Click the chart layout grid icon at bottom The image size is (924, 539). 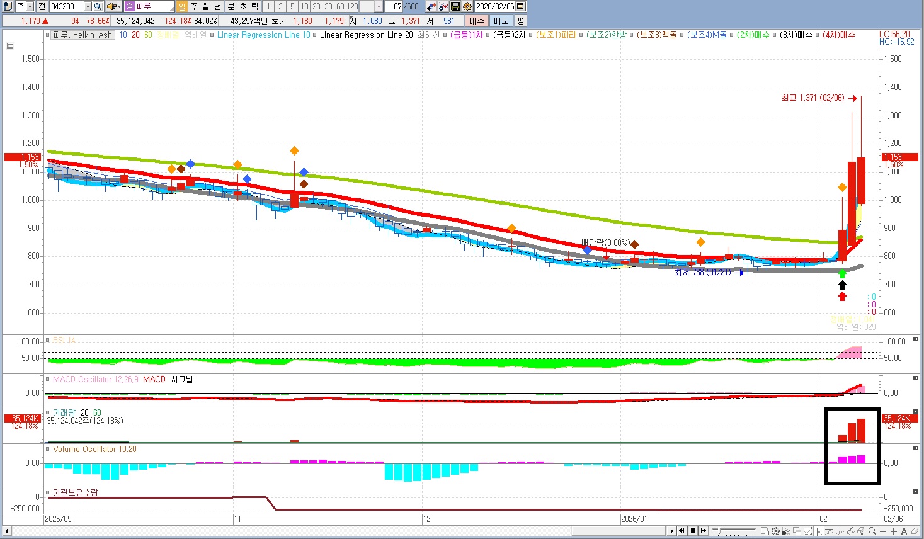(x=765, y=531)
